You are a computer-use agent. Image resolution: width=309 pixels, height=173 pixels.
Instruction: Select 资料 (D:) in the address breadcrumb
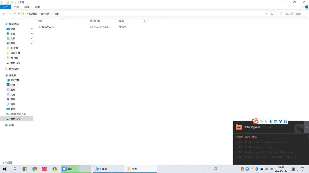pyautogui.click(x=46, y=14)
